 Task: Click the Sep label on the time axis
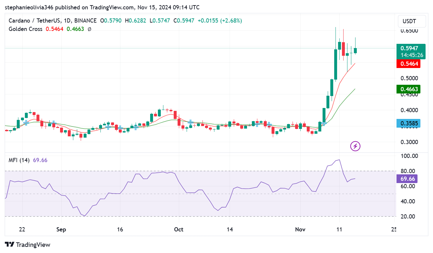(x=61, y=229)
